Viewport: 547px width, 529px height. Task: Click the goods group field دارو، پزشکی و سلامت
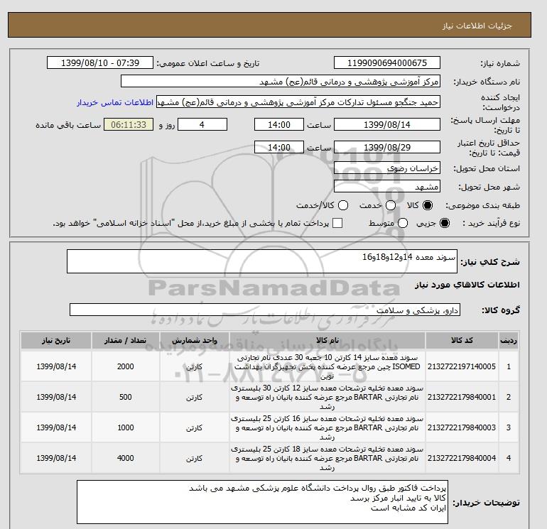coord(265,310)
